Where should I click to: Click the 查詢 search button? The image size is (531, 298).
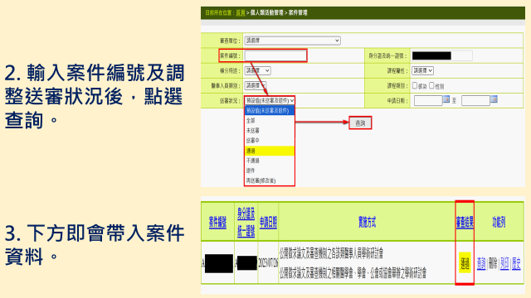(360, 123)
